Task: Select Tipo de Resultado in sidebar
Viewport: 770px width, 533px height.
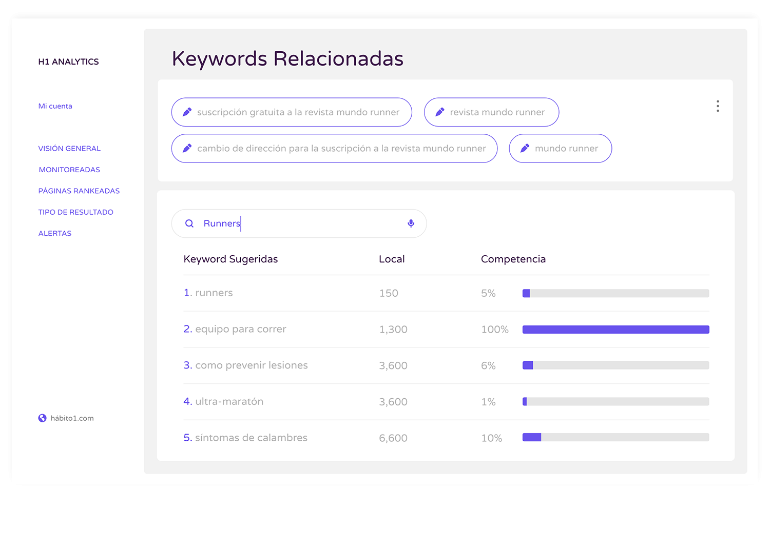Action: [75, 212]
